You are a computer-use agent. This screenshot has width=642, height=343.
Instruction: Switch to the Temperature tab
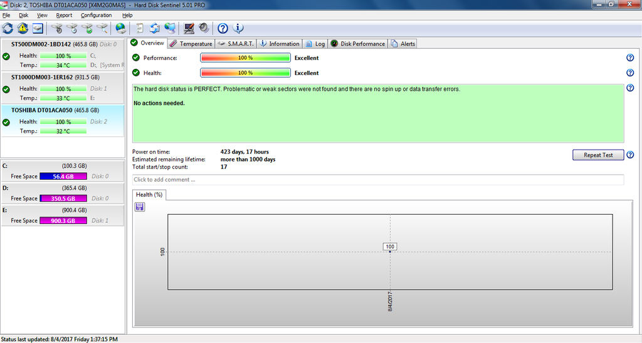tap(191, 44)
